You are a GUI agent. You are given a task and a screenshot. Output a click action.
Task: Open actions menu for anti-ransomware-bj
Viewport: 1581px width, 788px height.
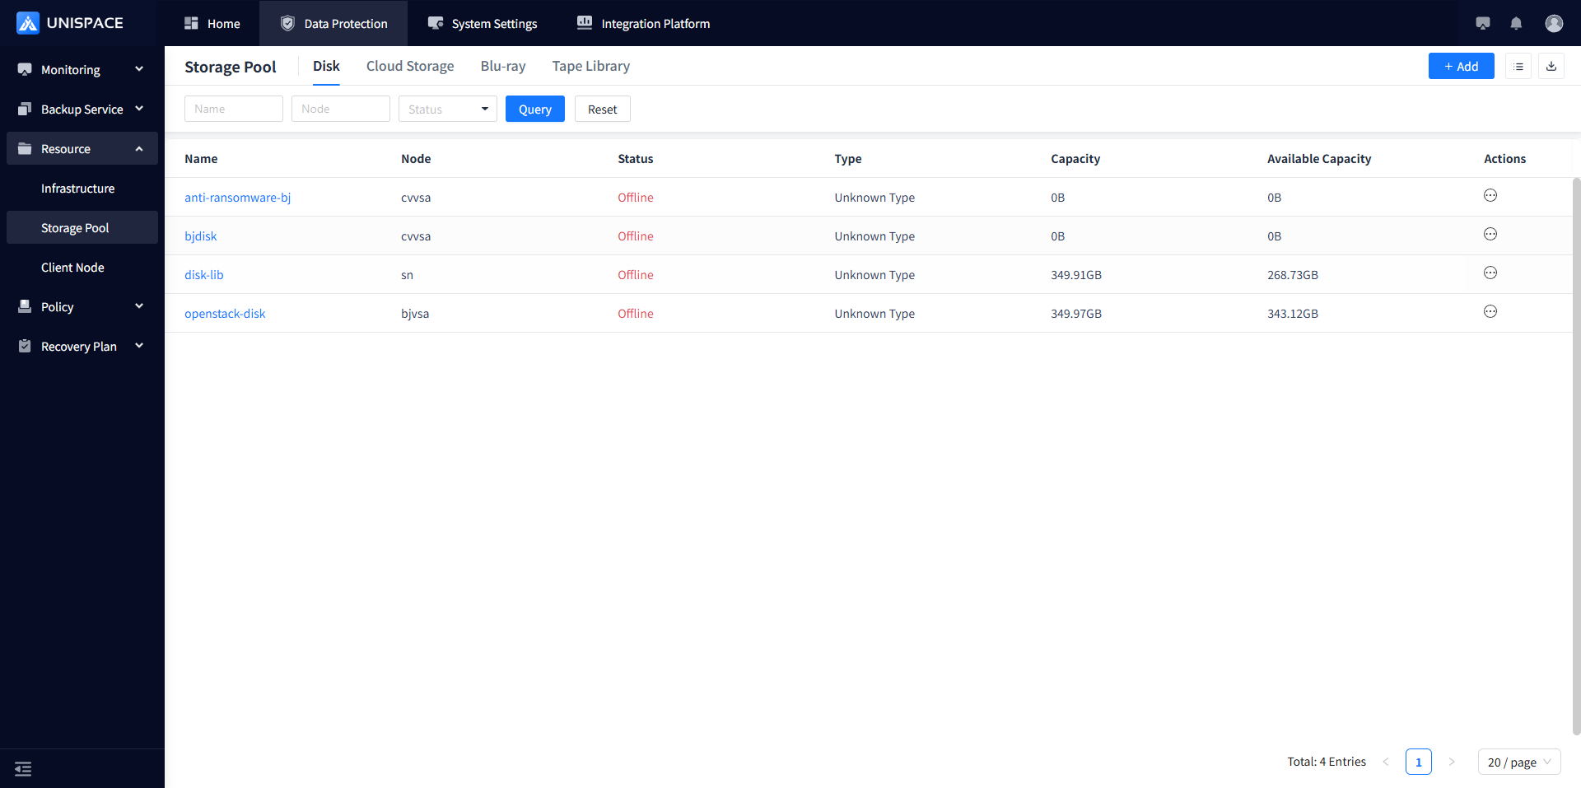[1490, 195]
